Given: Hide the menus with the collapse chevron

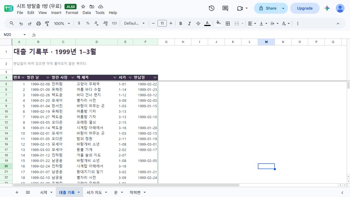Looking at the screenshot, I should pos(338,24).
